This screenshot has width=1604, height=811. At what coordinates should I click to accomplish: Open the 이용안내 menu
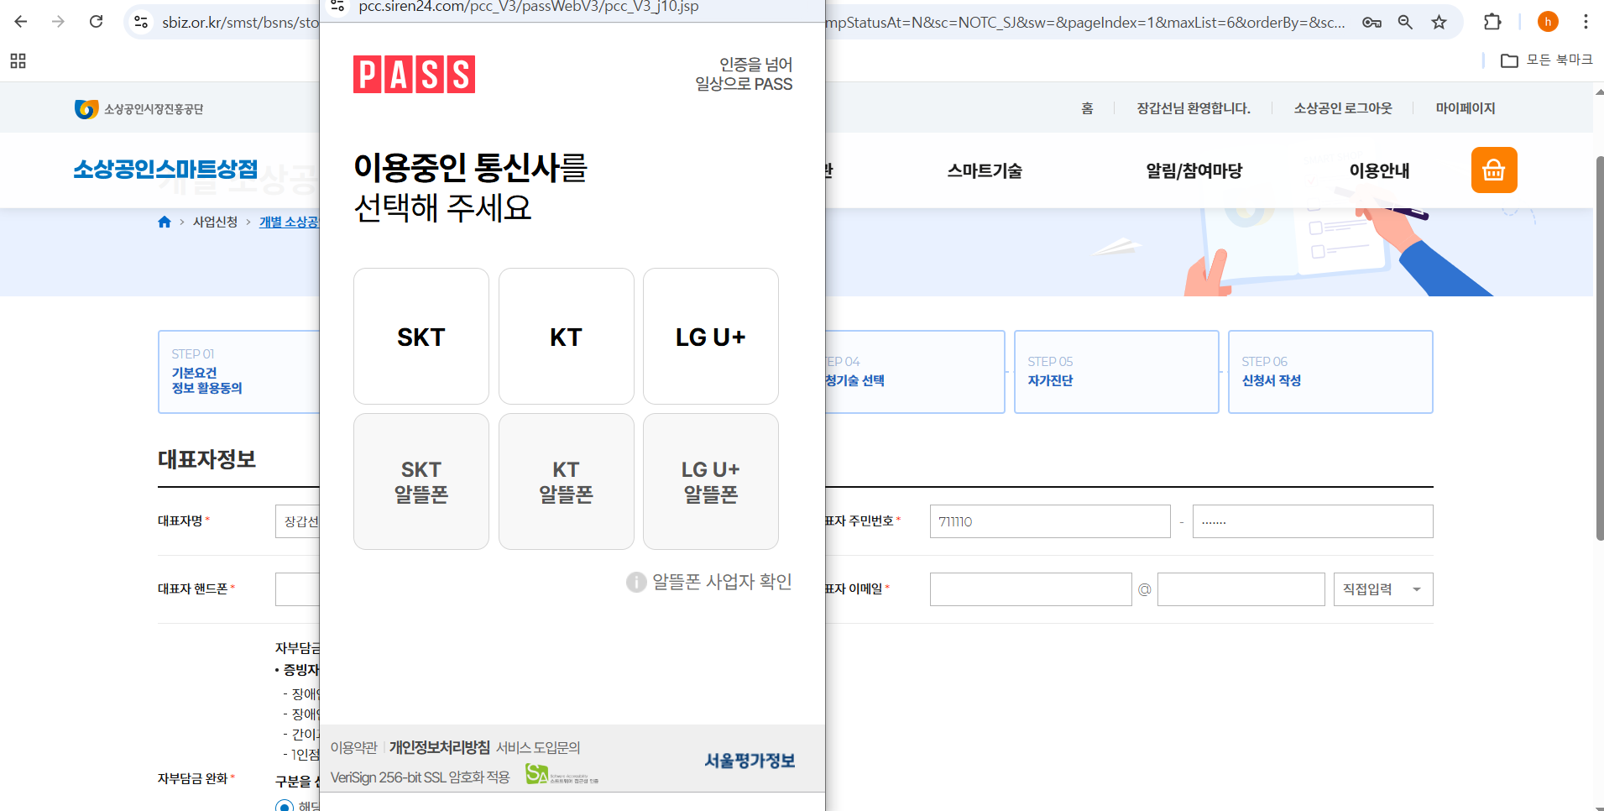(1379, 170)
